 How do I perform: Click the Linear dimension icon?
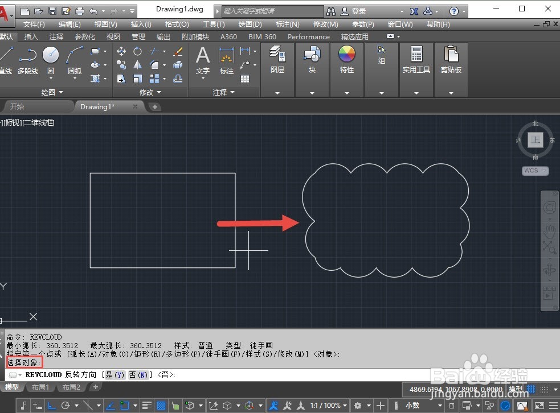pyautogui.click(x=245, y=51)
